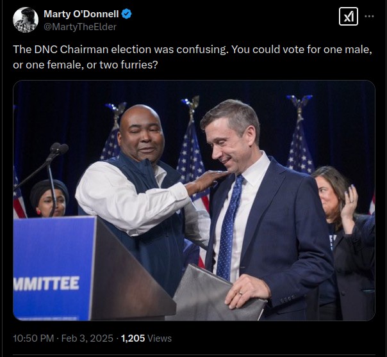Click the Views label
The image size is (387, 357).
pyautogui.click(x=160, y=338)
